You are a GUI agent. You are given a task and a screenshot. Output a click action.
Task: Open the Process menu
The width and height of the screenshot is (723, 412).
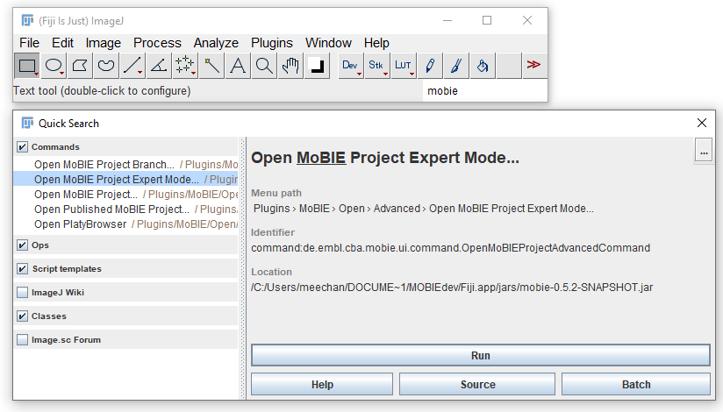(x=157, y=43)
